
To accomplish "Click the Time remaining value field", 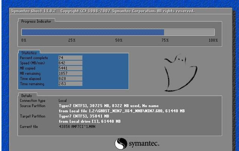I will [x=70, y=84].
